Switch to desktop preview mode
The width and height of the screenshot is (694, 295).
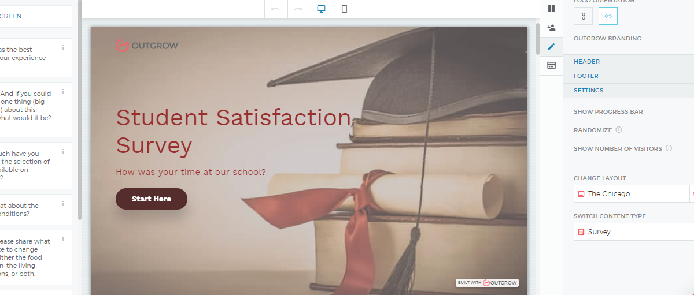click(322, 9)
